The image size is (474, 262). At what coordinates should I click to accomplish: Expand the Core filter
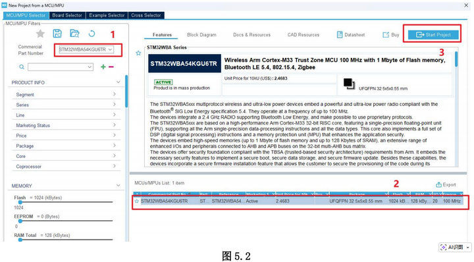point(115,156)
